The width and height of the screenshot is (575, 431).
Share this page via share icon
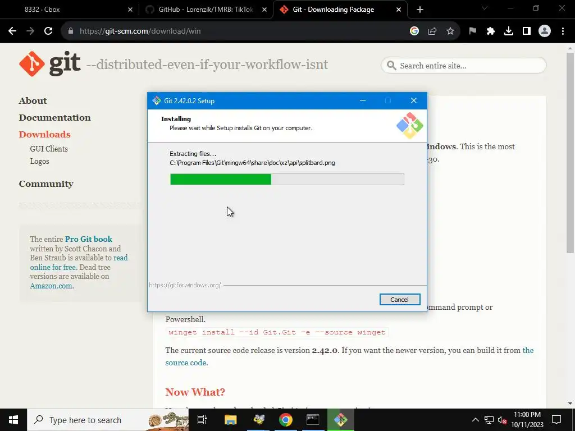coord(432,31)
